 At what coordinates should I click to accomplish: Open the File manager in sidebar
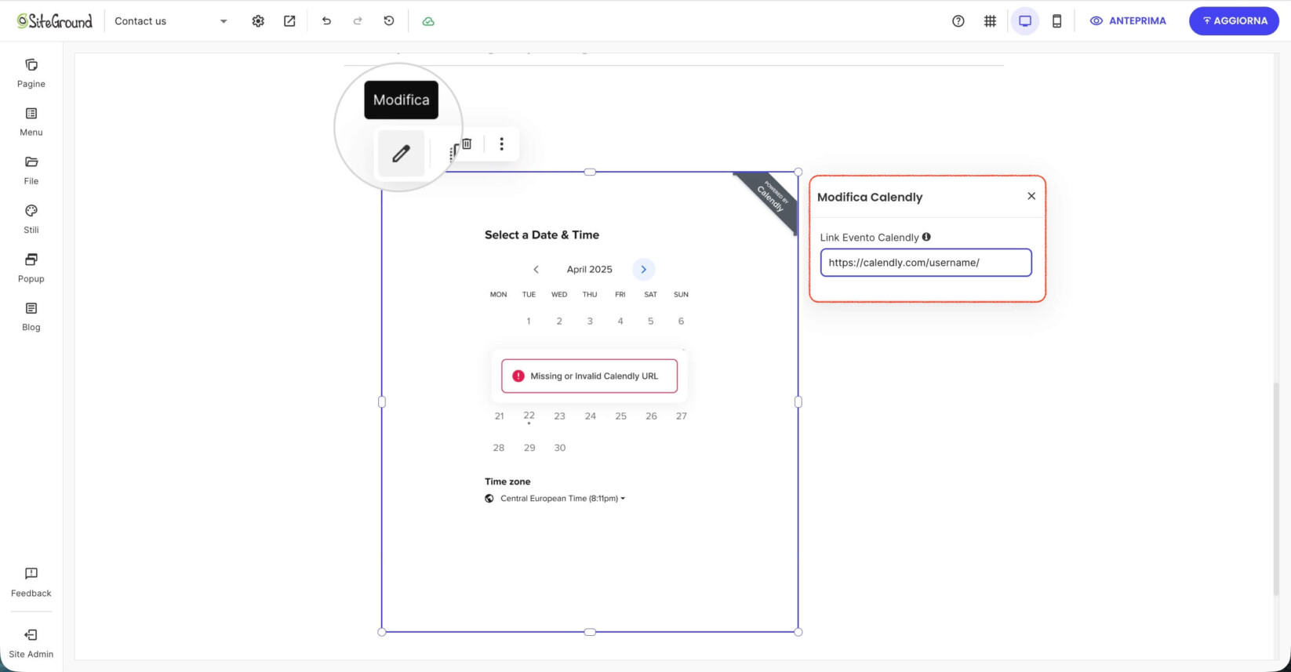click(x=31, y=170)
